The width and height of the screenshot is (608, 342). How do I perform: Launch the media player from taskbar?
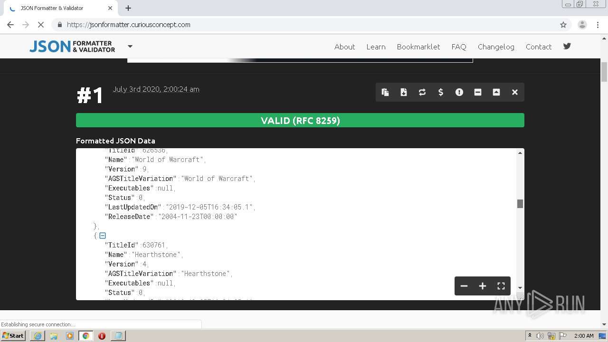(70, 336)
